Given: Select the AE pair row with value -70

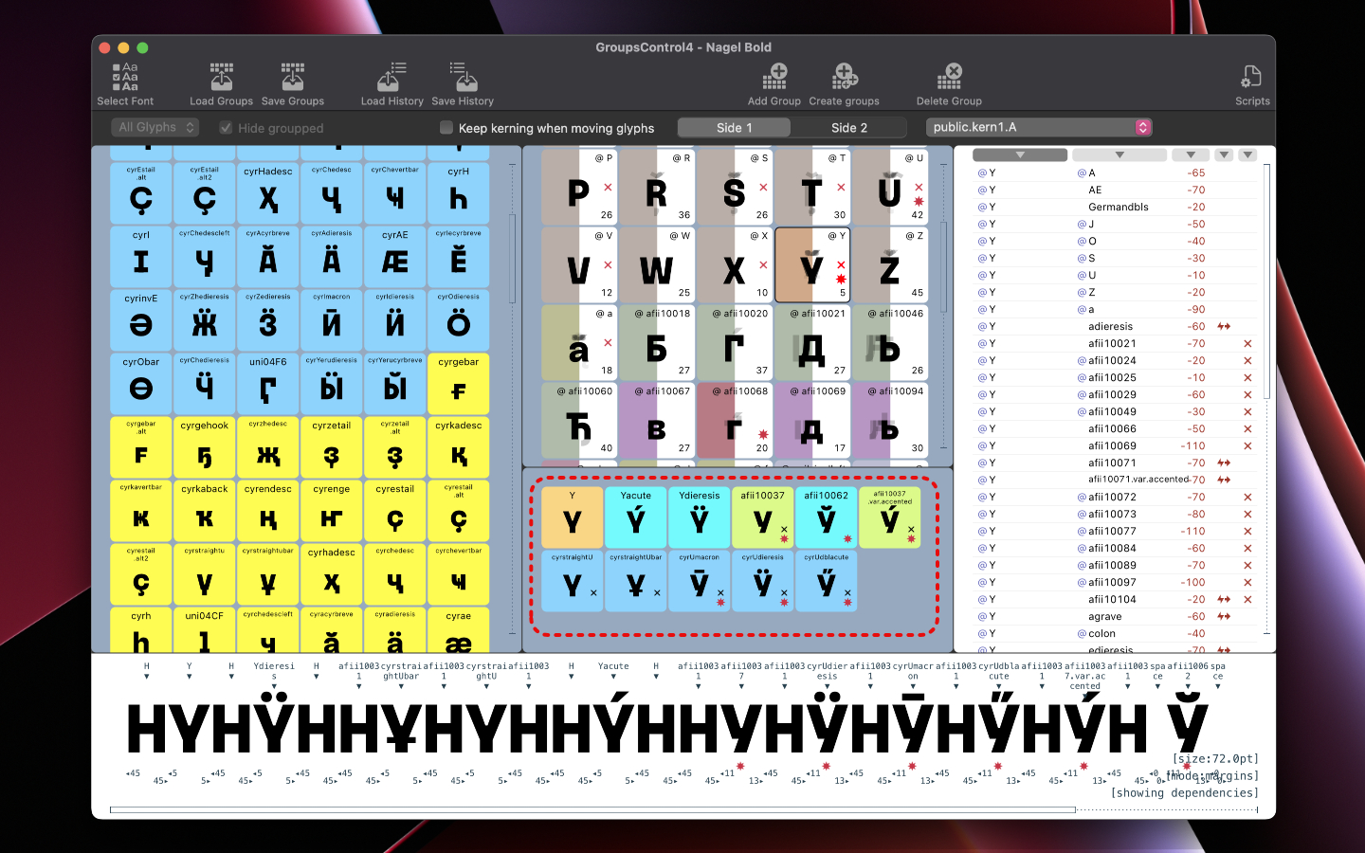Looking at the screenshot, I should [1116, 191].
